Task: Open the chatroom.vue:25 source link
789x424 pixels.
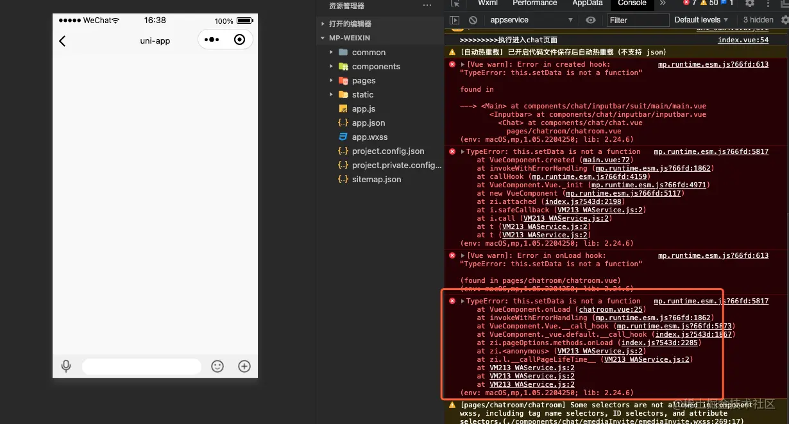Action: [x=611, y=309]
